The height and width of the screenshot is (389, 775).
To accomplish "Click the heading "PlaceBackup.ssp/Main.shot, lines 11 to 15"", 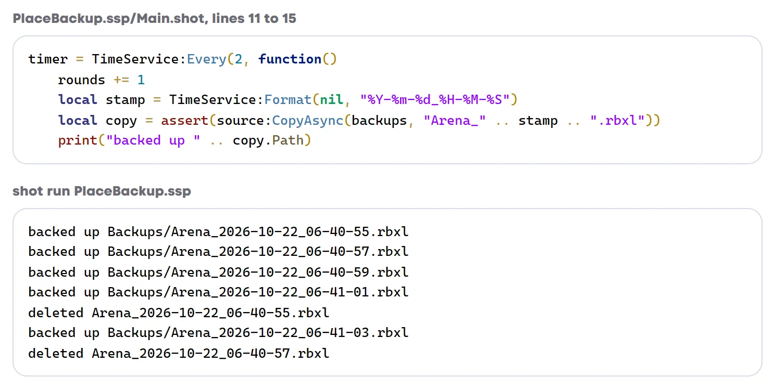I will click(154, 19).
